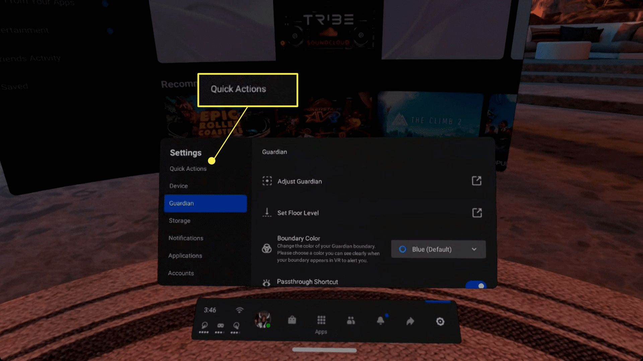Open Set Floor Level external link
This screenshot has width=643, height=361.
[477, 213]
